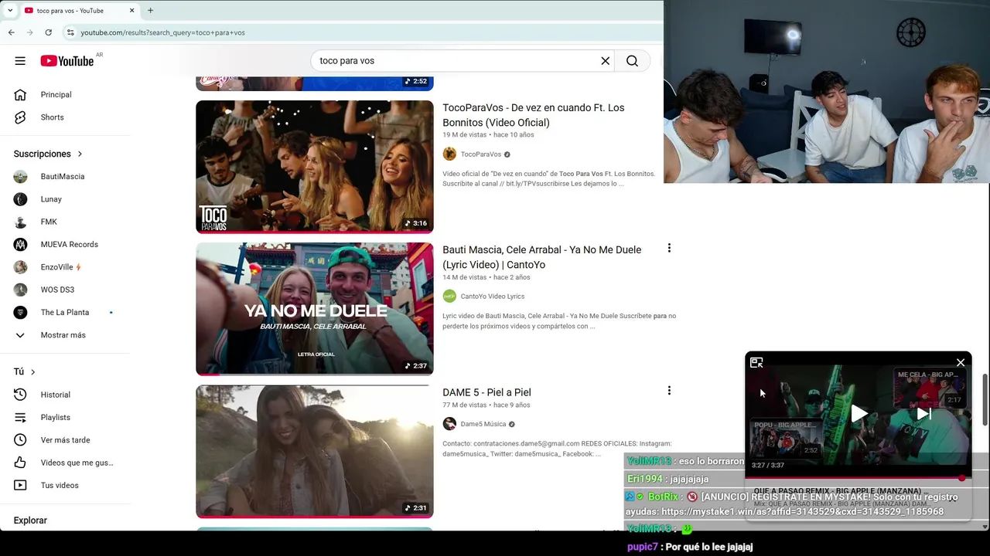990x556 pixels.
Task: Open TocoParaVos De vez en cuando video title
Action: pos(533,115)
